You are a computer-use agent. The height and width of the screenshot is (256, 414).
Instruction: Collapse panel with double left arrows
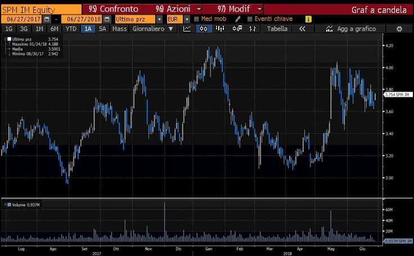click(x=302, y=29)
